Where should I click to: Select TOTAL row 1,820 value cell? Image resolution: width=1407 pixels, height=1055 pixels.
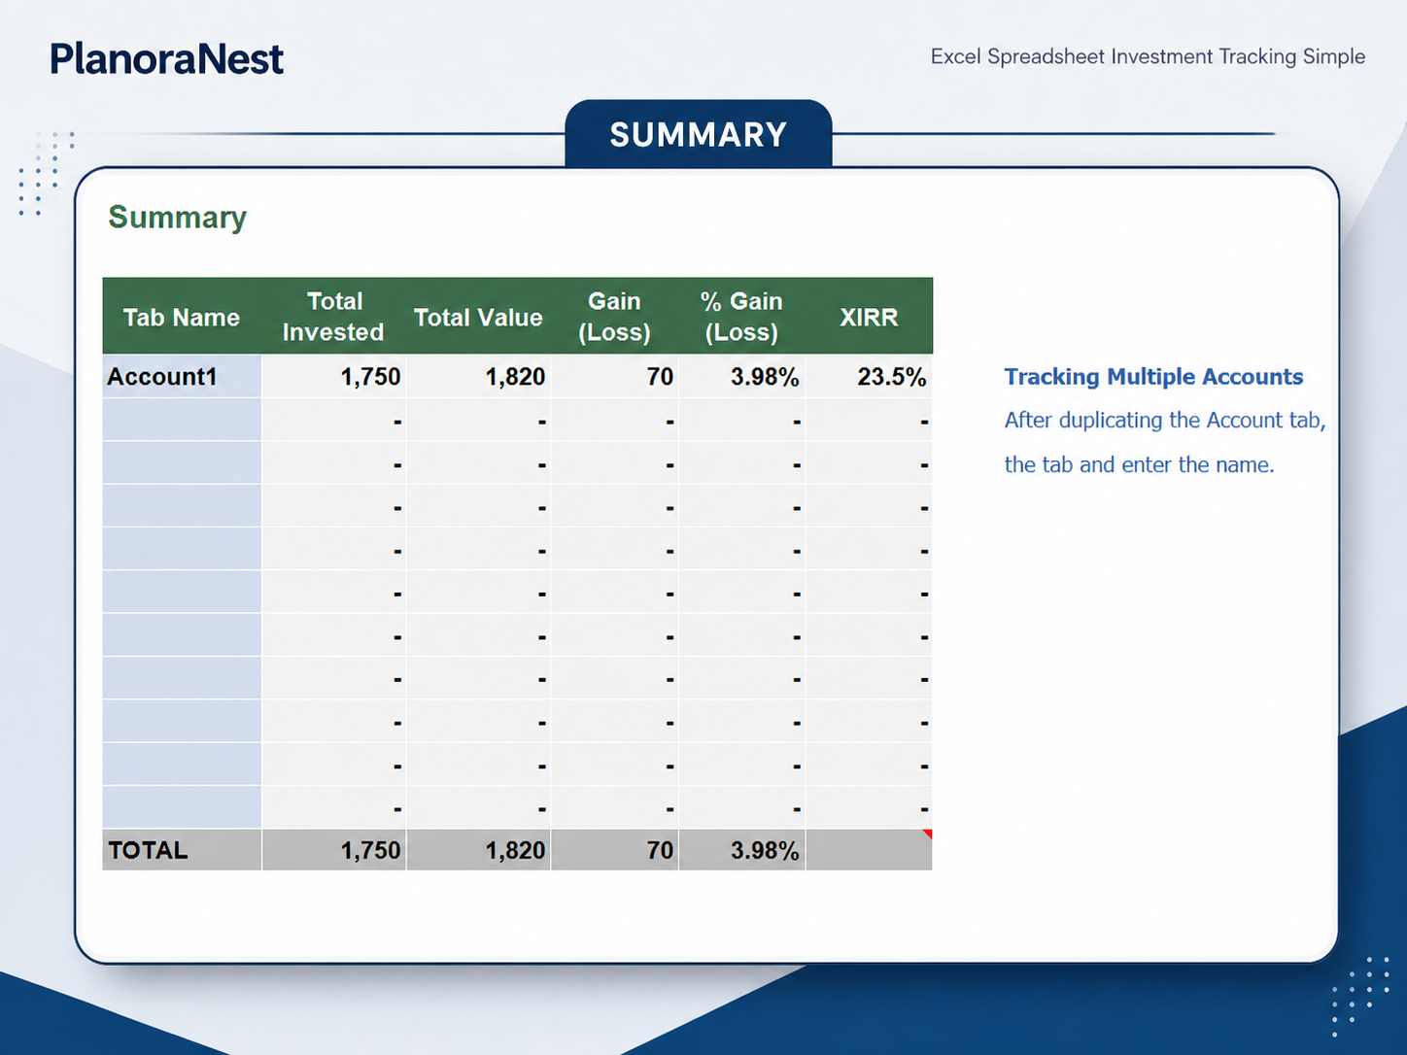(x=478, y=850)
